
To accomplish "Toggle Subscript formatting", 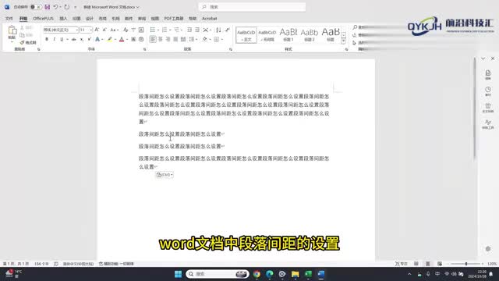I will coord(82,39).
